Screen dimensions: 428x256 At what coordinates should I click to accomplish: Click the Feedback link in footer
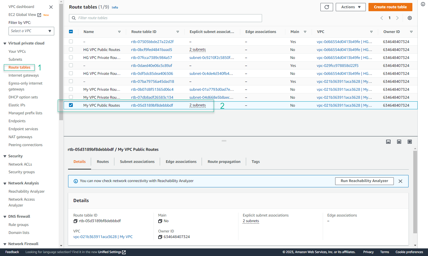click(12, 252)
